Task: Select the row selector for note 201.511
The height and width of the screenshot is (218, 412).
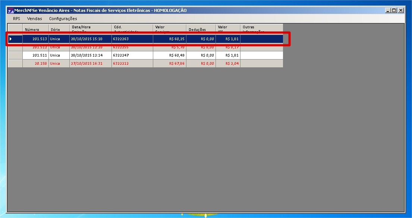Action: click(15, 55)
